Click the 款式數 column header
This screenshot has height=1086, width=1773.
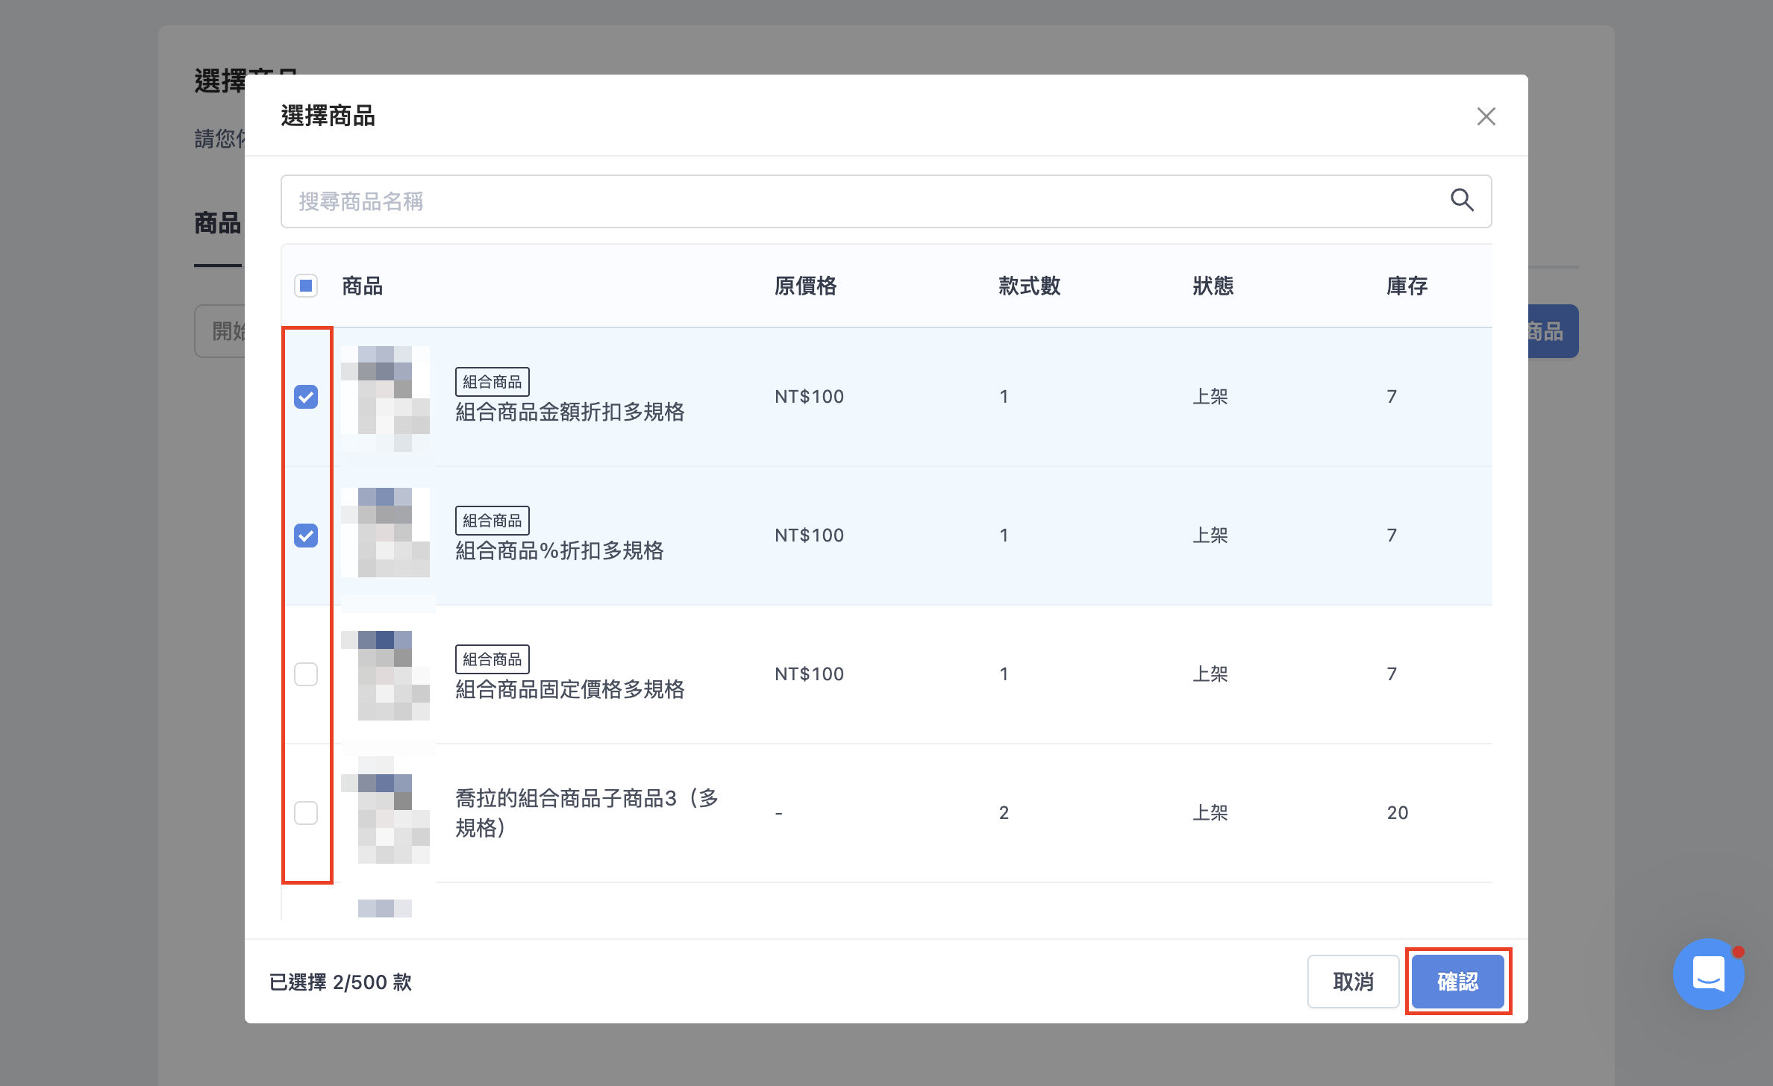click(x=1030, y=286)
